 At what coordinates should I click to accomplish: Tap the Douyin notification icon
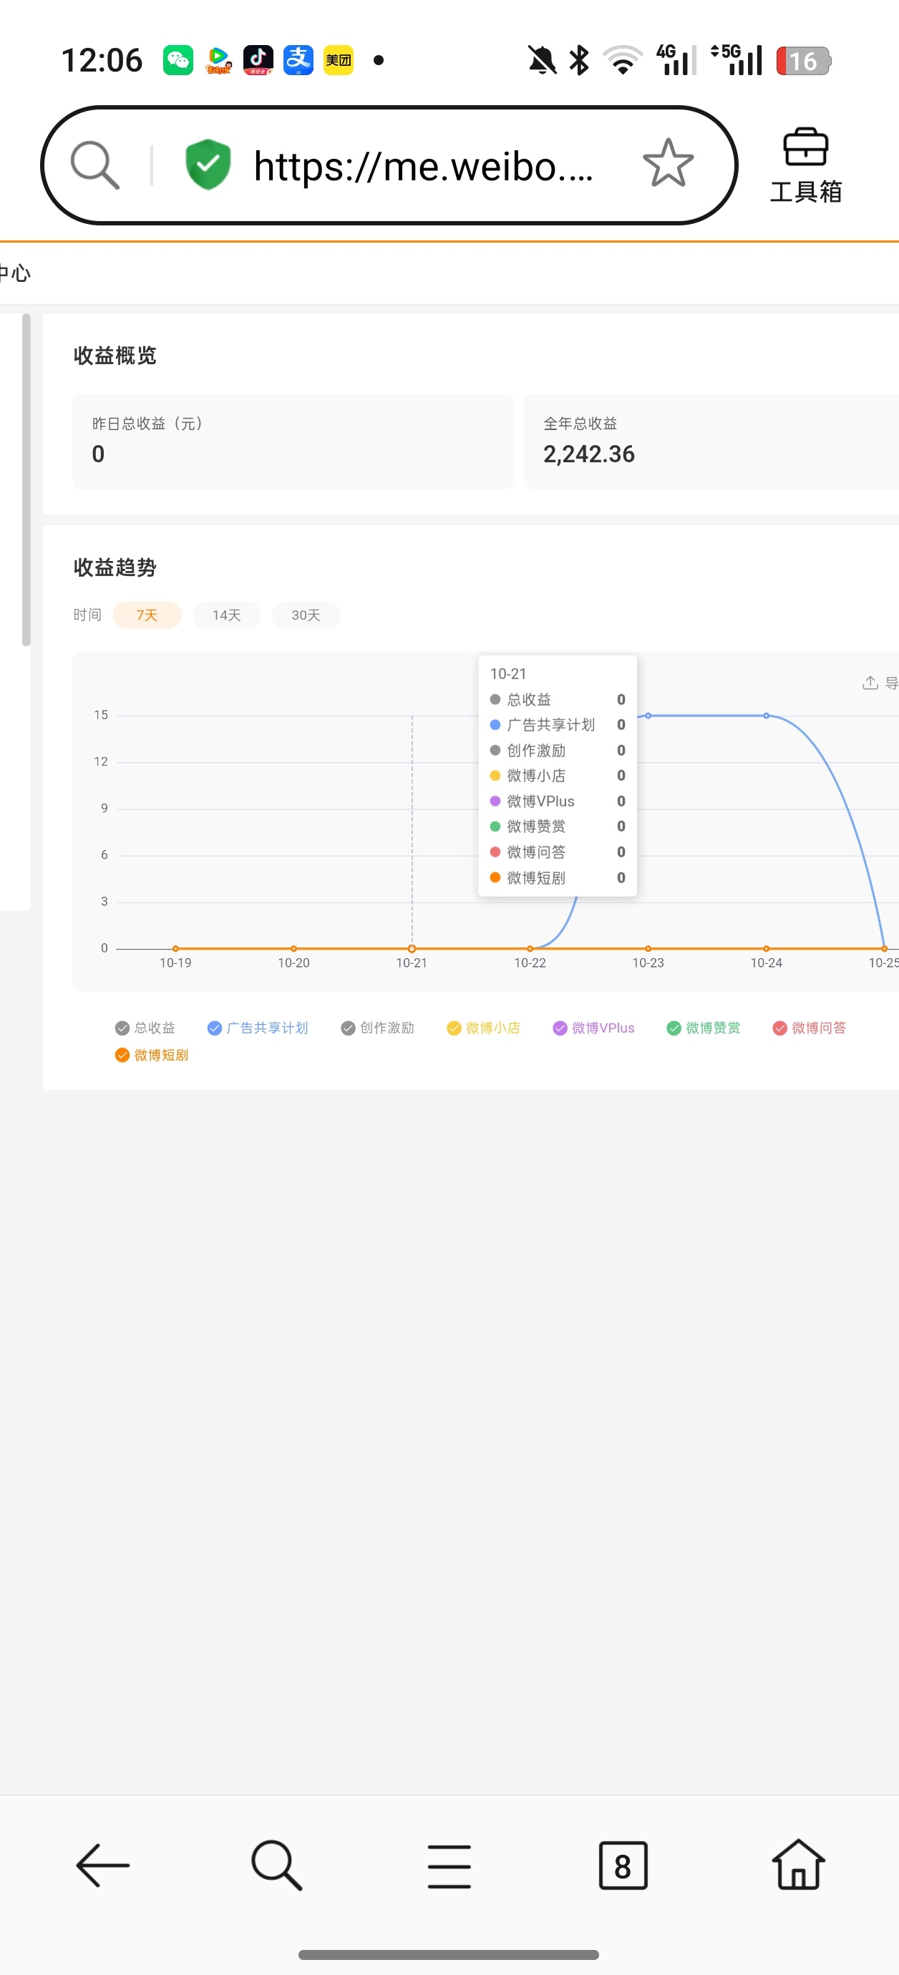point(258,60)
